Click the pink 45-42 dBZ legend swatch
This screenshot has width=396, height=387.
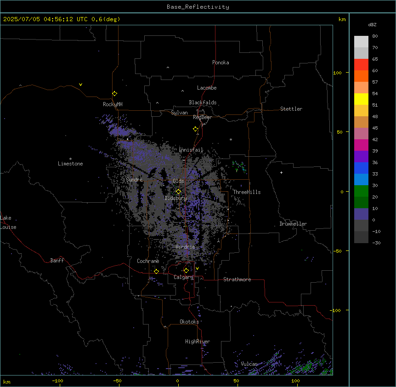click(361, 134)
